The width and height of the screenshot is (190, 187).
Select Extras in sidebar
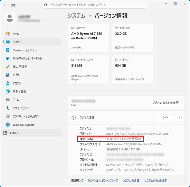point(31,133)
